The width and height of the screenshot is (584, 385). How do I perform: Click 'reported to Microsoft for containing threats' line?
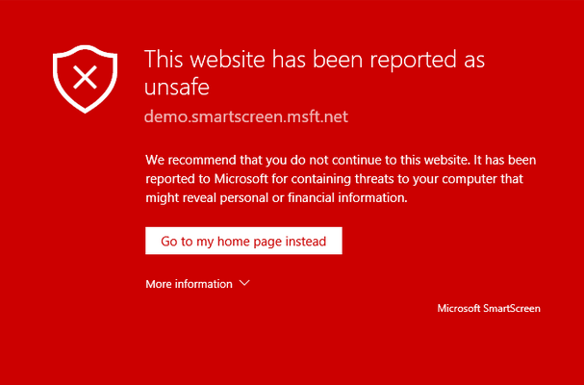pos(335,179)
